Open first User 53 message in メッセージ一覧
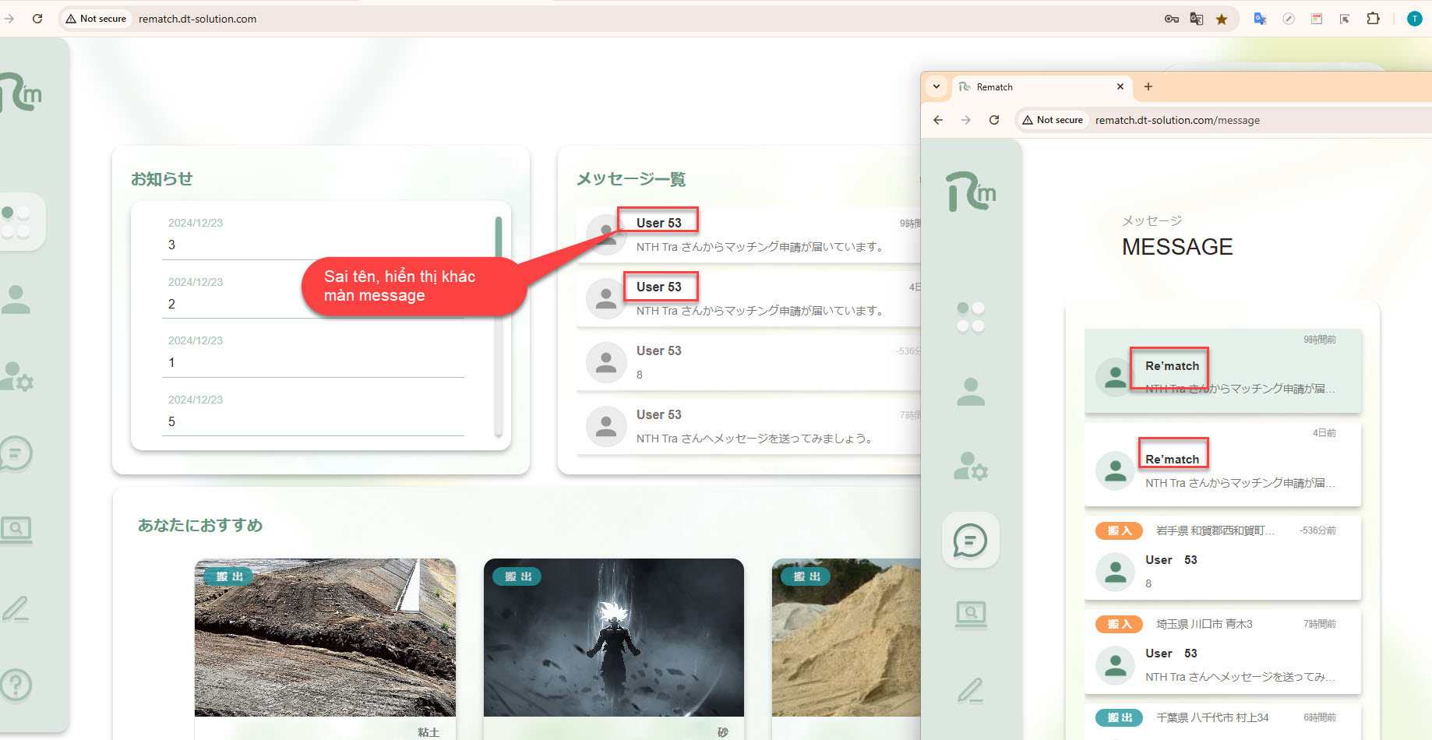This screenshot has height=740, width=1432. point(748,234)
